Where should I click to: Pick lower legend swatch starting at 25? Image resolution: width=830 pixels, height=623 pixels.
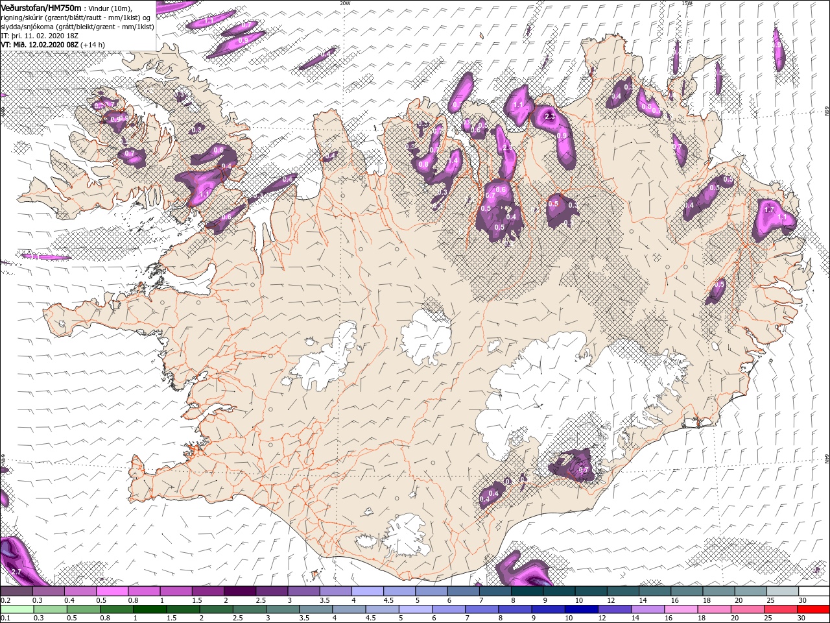(x=779, y=609)
